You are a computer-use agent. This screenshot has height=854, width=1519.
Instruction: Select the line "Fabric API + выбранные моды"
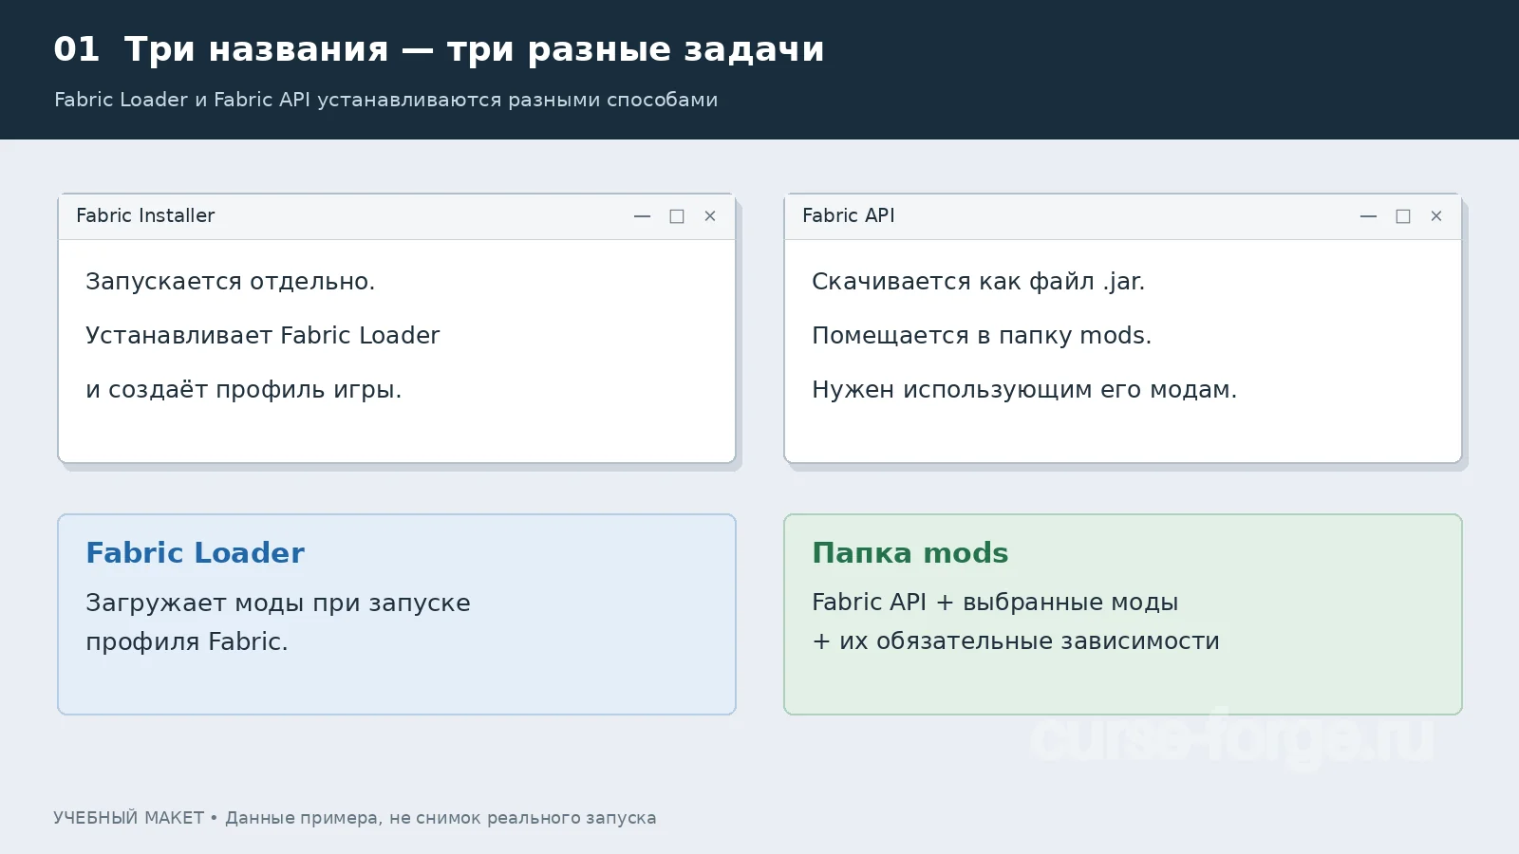[995, 603]
